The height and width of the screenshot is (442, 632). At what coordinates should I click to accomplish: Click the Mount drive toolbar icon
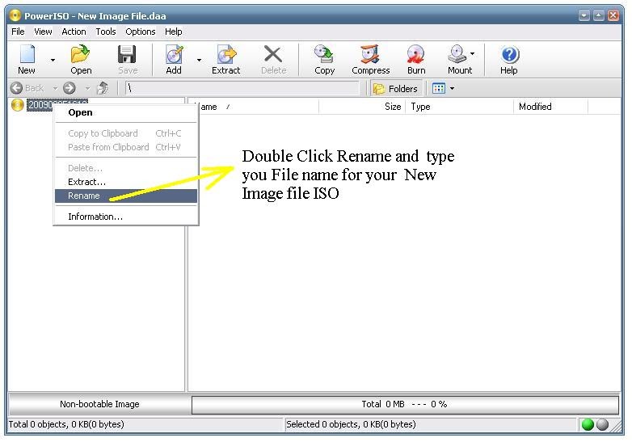457,54
